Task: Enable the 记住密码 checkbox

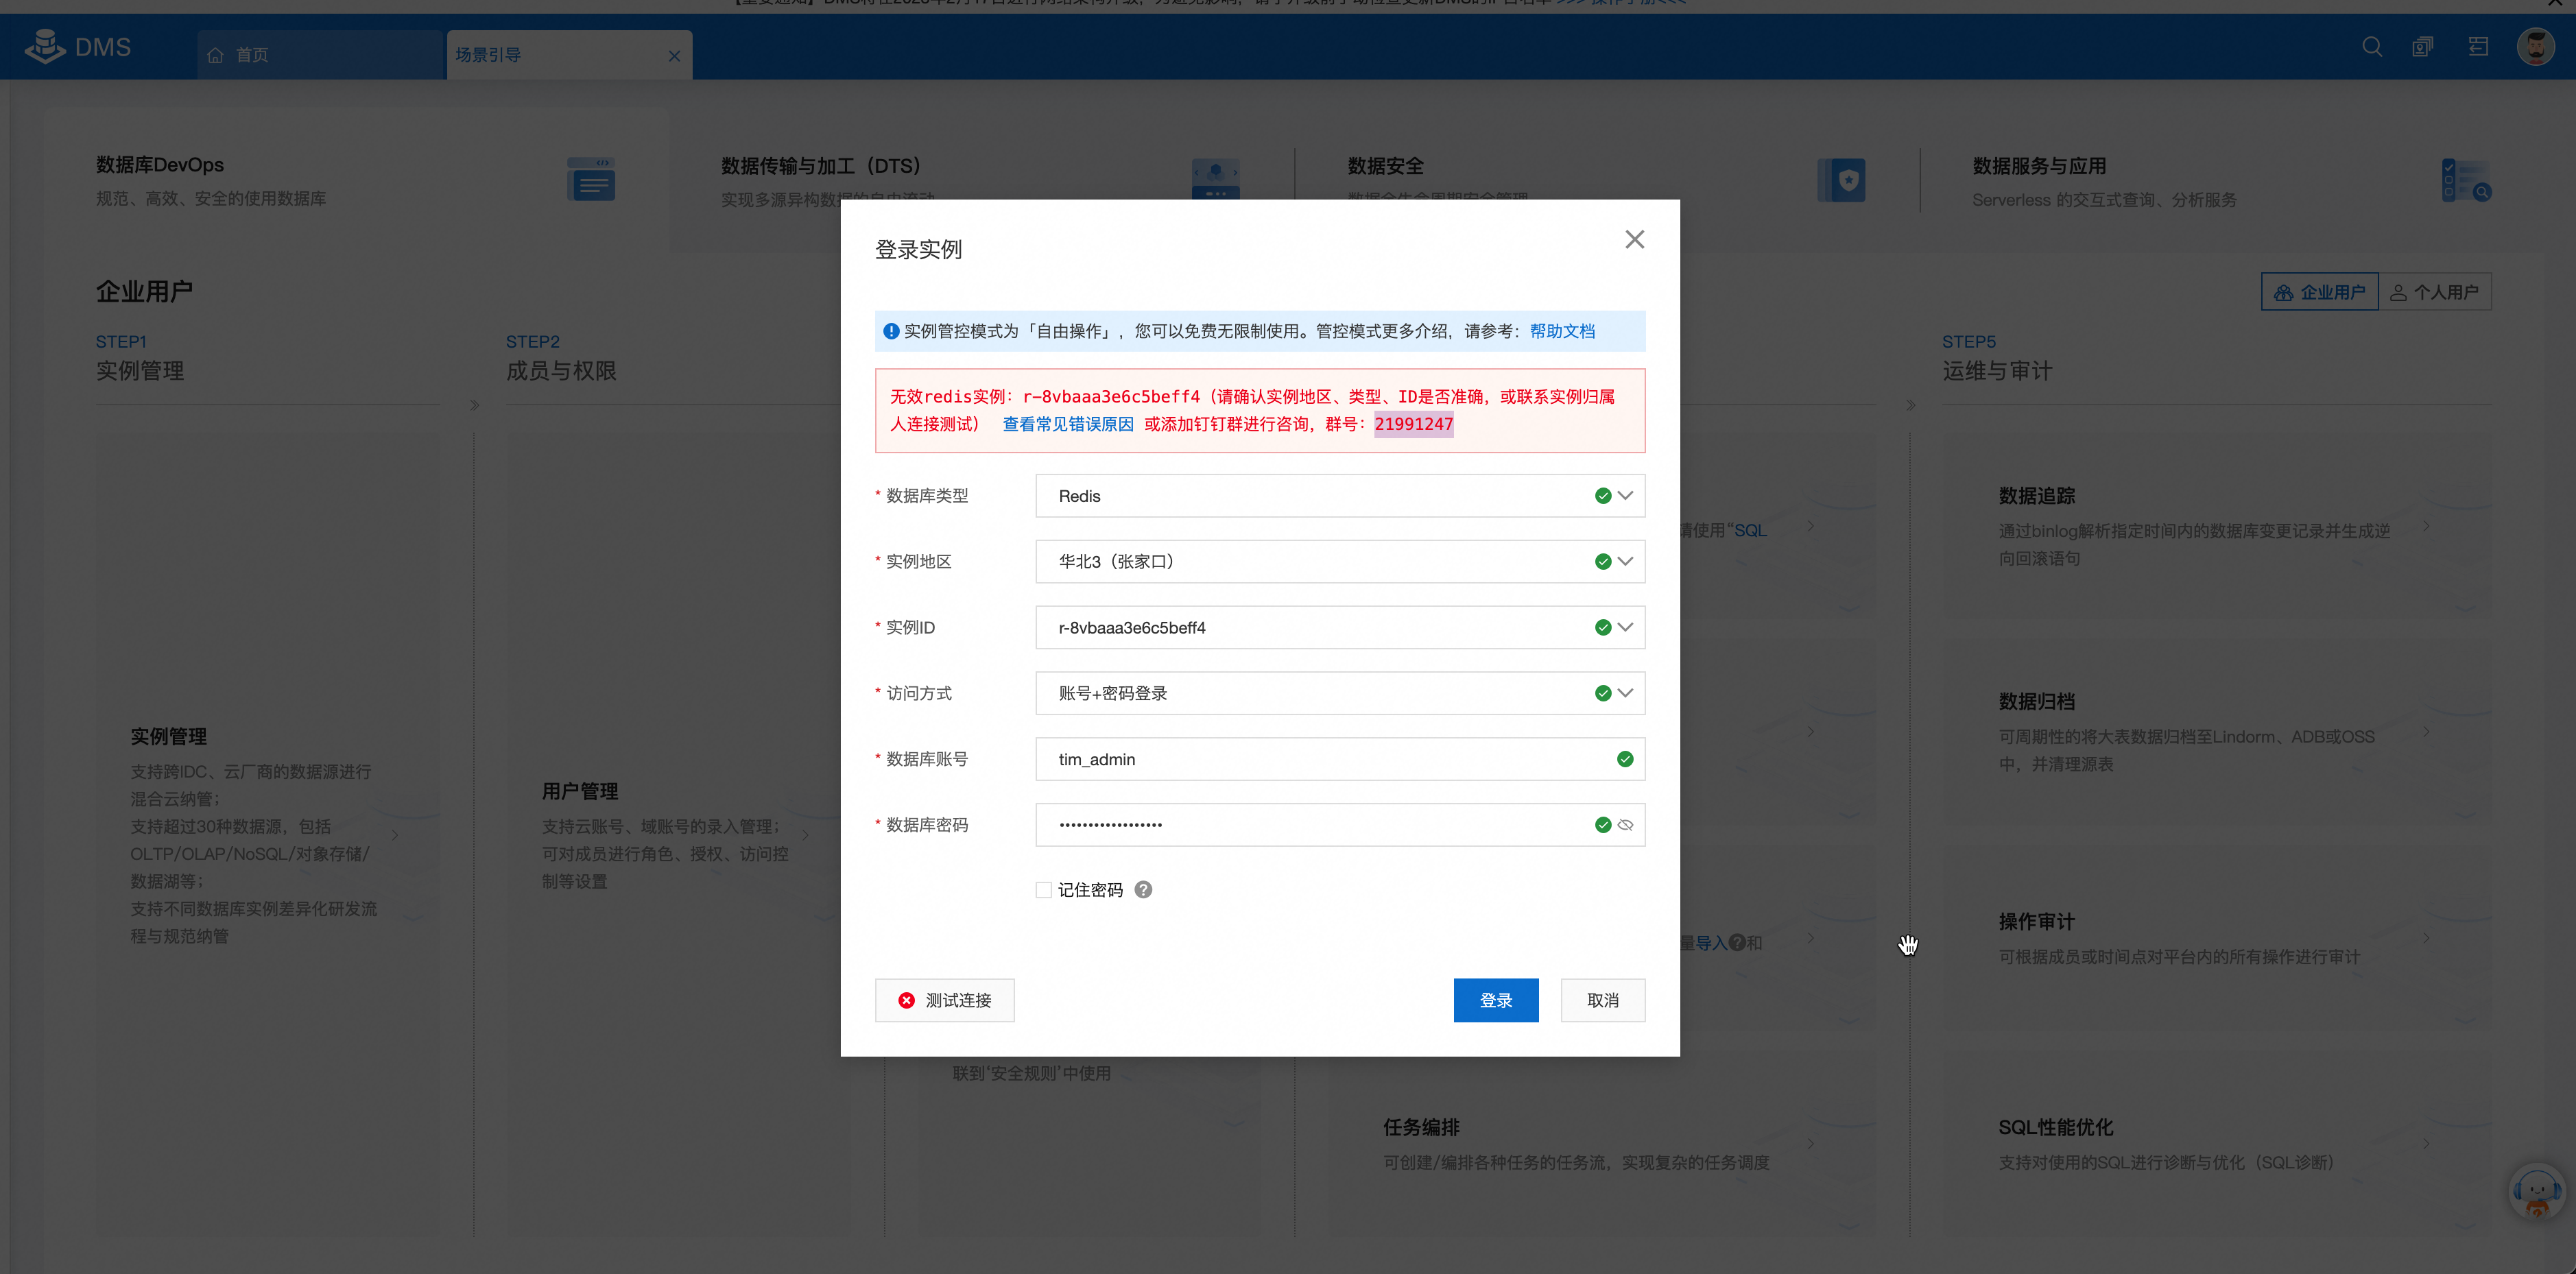Action: [1043, 890]
